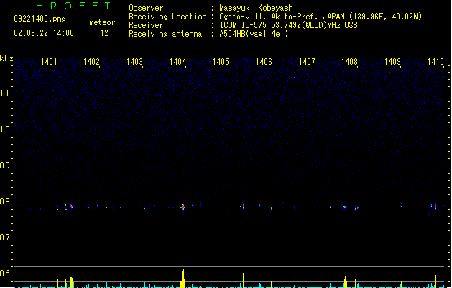Select the 09221400.png filename text
The image size is (452, 288).
tap(40, 19)
